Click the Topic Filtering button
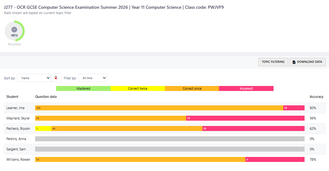 (273, 62)
